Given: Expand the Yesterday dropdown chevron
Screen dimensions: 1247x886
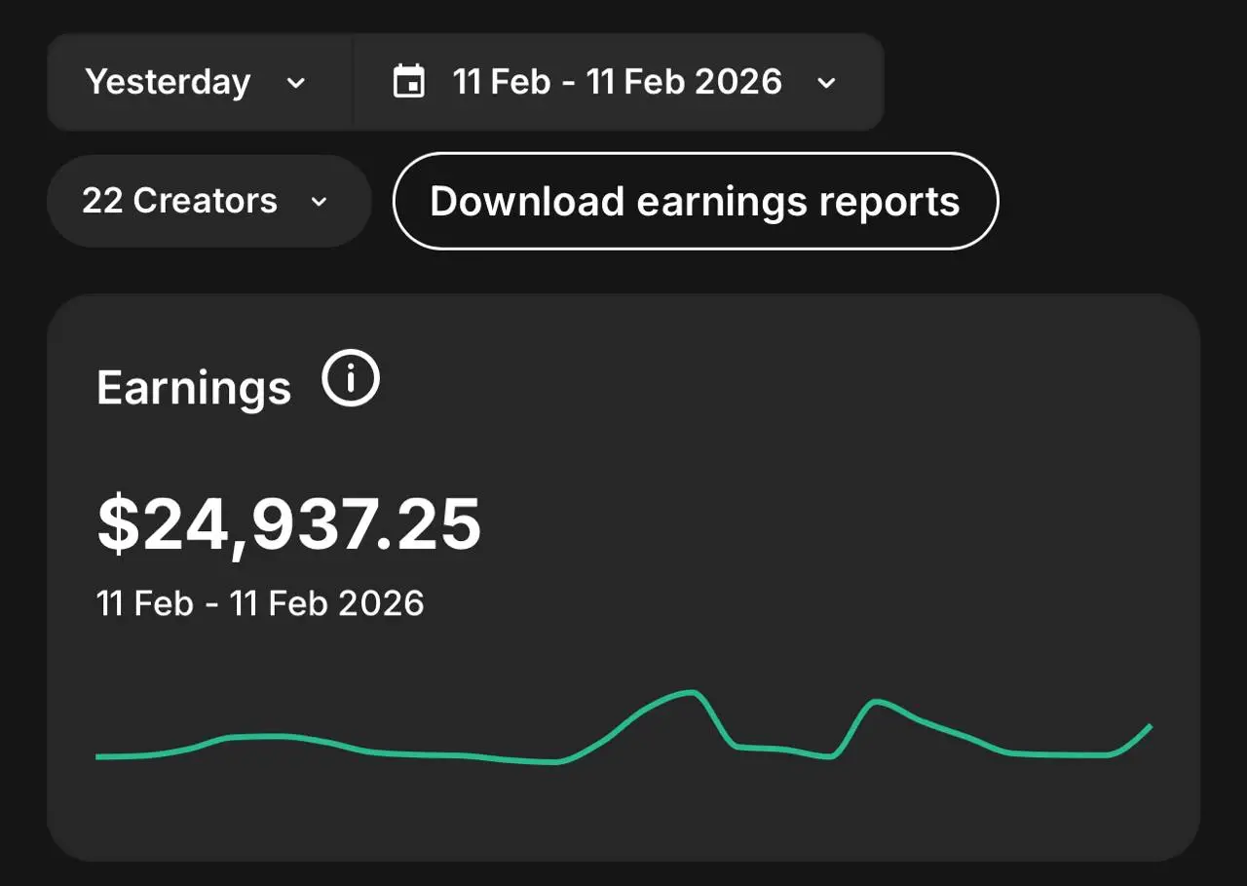Looking at the screenshot, I should [296, 83].
